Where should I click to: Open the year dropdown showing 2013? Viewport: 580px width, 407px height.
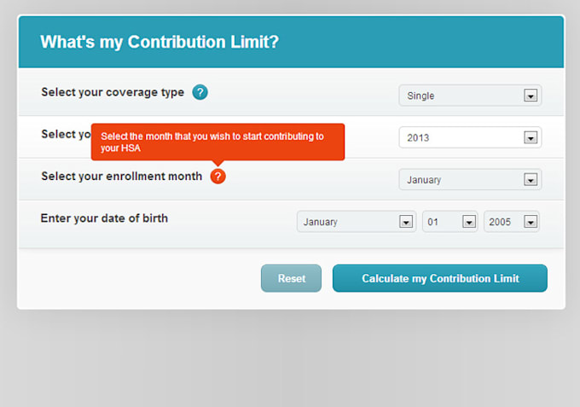click(469, 137)
